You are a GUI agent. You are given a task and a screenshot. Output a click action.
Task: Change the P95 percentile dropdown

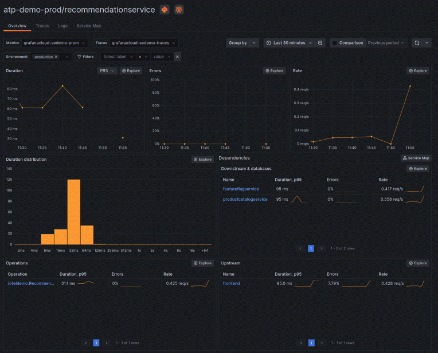(107, 71)
